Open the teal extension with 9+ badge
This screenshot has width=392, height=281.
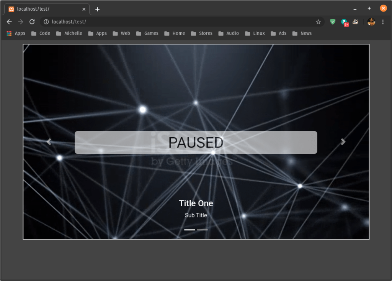click(344, 22)
